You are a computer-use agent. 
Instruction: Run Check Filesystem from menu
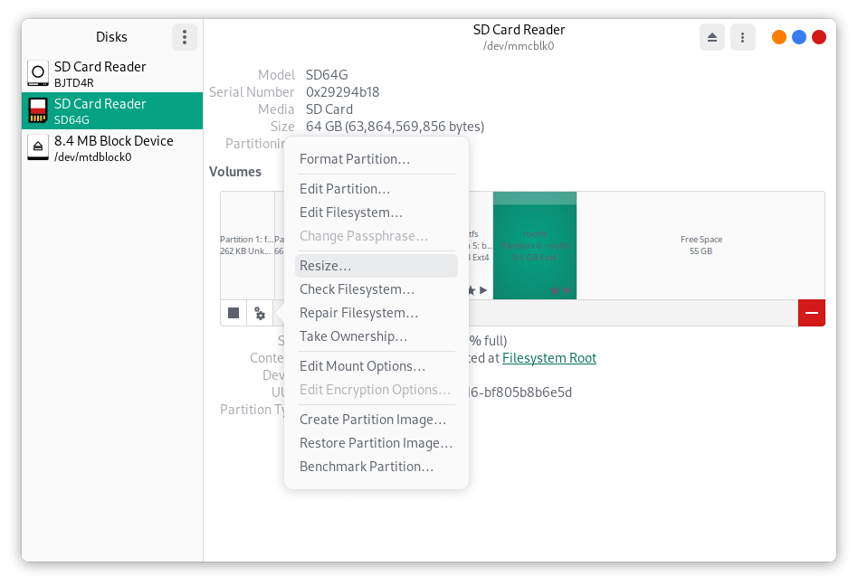point(357,289)
